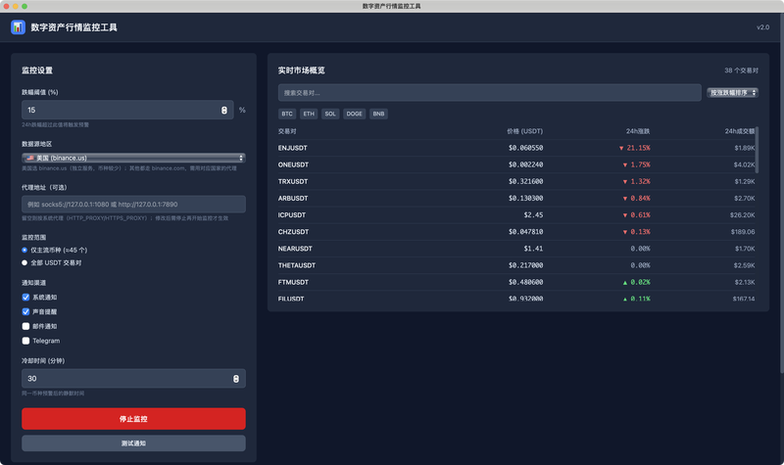Filter by BNB quick tag

pos(379,114)
